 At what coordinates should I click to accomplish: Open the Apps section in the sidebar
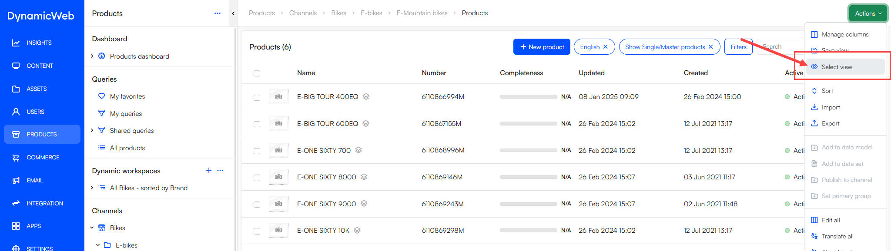pos(16,226)
